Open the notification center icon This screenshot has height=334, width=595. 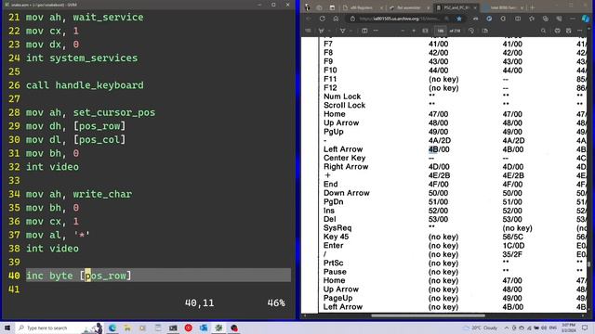(x=585, y=328)
